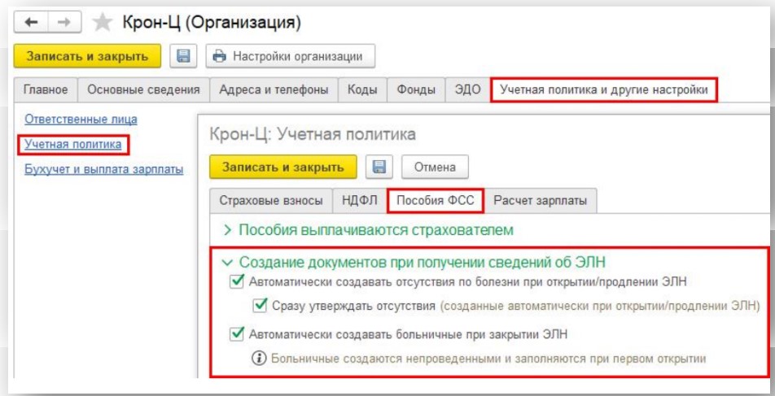The image size is (775, 396).
Task: Toggle Сразу утверждать отсутствия checkbox
Action: (x=261, y=307)
